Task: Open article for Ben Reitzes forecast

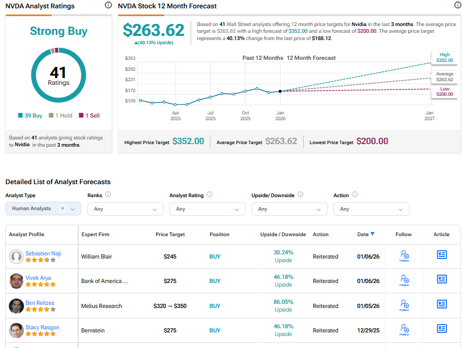Action: 442,304
